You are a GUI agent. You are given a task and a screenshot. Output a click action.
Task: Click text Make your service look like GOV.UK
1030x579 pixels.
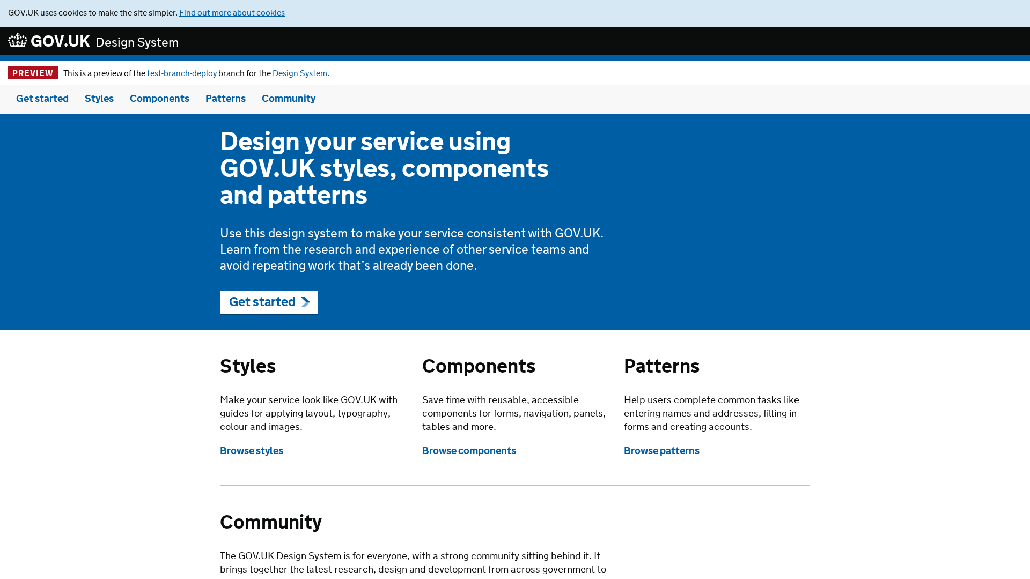tap(309, 413)
